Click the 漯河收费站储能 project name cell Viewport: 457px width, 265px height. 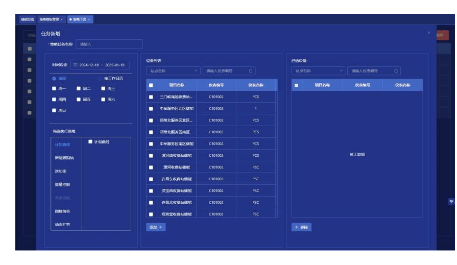coord(177,167)
